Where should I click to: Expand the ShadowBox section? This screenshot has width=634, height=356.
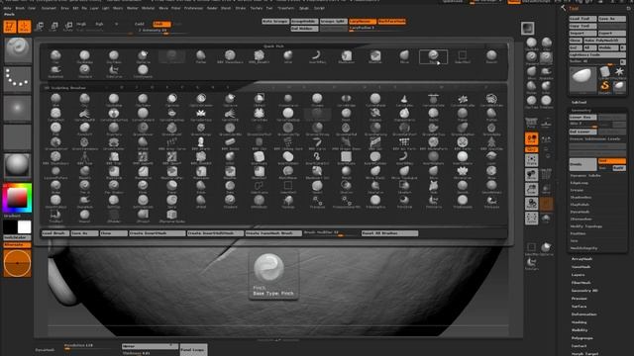(x=581, y=198)
